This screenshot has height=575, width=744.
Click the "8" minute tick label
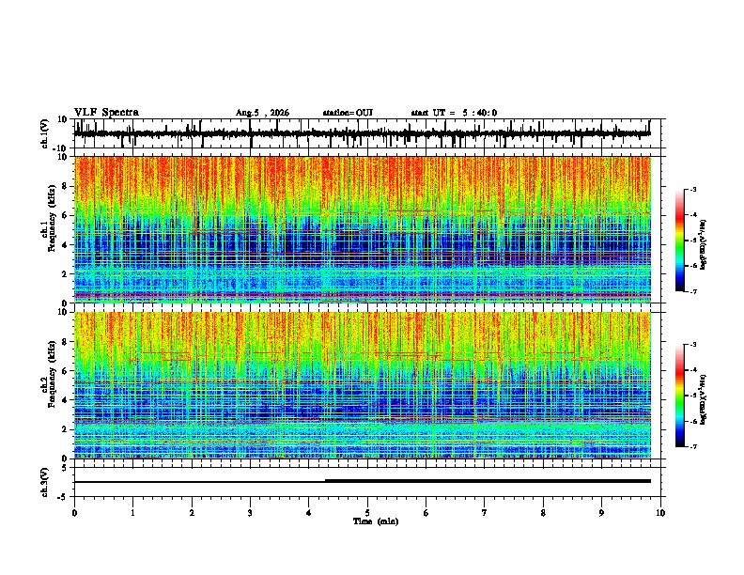[x=543, y=513]
